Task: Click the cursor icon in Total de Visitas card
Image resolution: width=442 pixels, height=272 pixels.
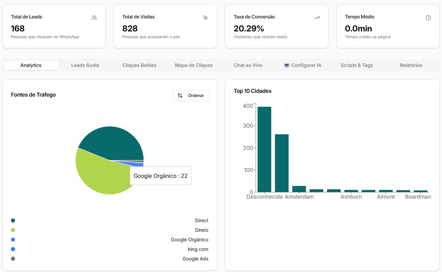Action: pyautogui.click(x=206, y=18)
